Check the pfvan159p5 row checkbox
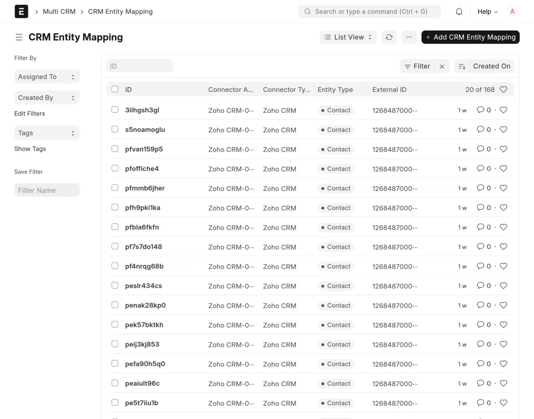 pos(115,149)
